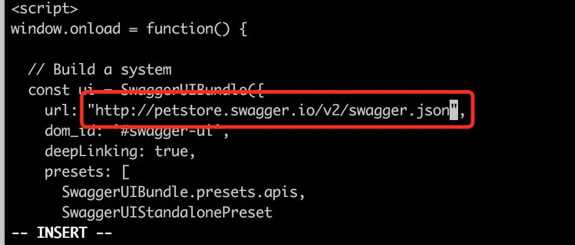The image size is (575, 245).
Task: Click the url: property key
Action: [60, 111]
